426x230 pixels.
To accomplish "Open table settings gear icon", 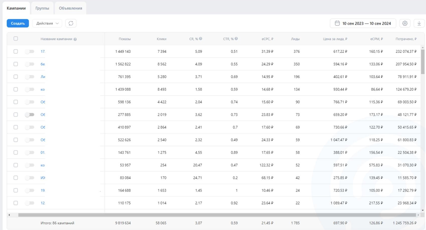I will click(405, 23).
